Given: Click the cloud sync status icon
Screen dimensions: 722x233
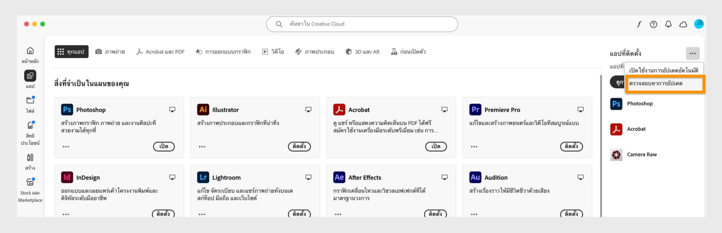Looking at the screenshot, I should (683, 24).
